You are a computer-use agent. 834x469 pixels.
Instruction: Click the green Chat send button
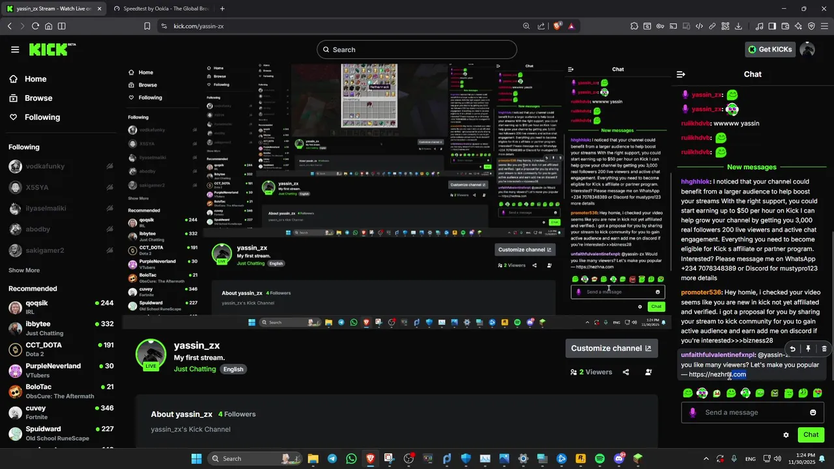coord(811,434)
